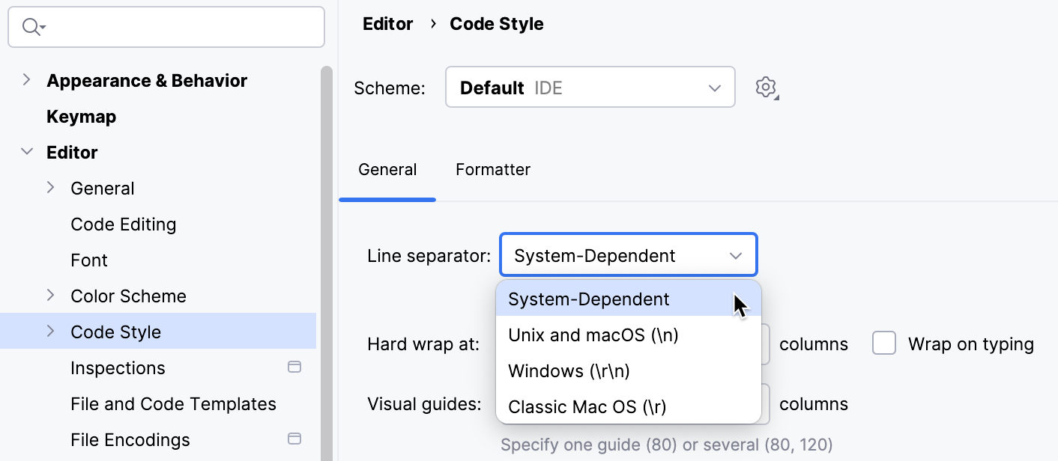Select Keymap in the settings tree

click(x=82, y=116)
